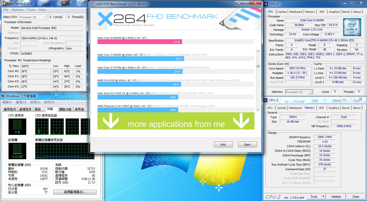Switch to Memory tab in top CPU-Z window
367x201 pixels.
coord(310,12)
